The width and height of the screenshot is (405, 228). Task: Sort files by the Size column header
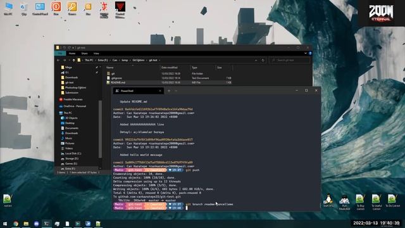(x=224, y=68)
